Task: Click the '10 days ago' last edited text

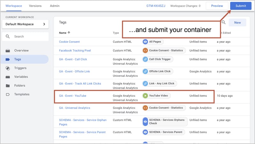Action: pyautogui.click(x=225, y=96)
